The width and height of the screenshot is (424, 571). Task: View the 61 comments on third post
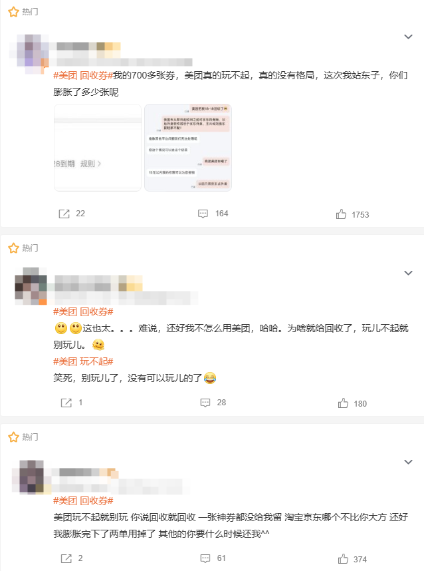213,558
